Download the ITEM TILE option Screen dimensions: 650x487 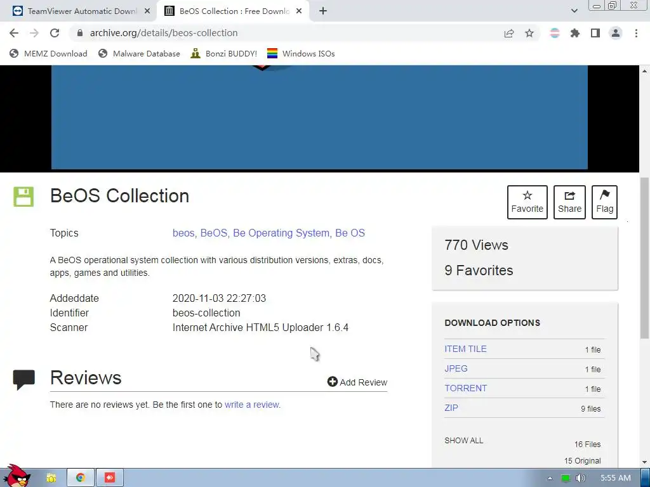(x=465, y=349)
